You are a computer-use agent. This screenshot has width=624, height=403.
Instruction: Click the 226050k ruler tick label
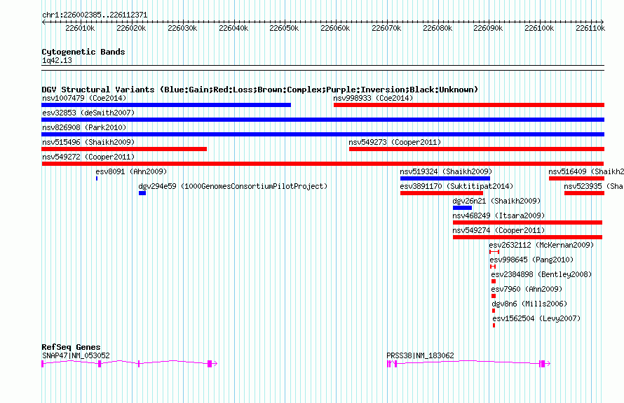[284, 28]
